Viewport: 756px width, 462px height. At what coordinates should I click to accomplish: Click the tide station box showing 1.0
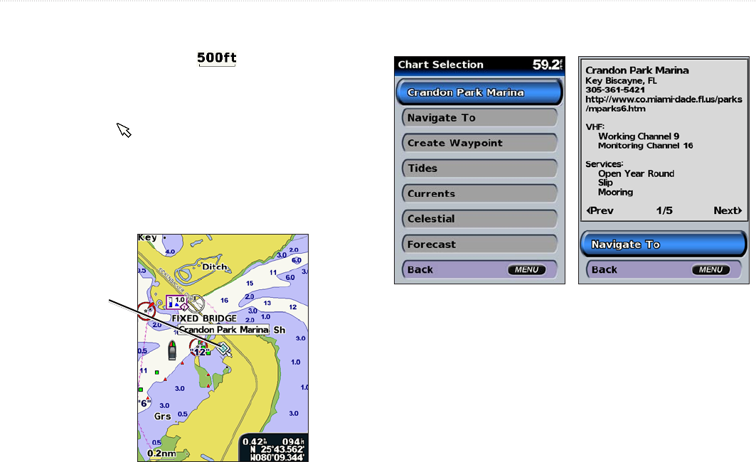[176, 303]
